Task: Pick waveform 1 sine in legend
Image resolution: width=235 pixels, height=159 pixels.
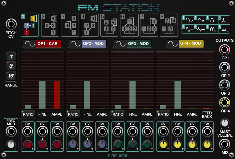Action: [x=188, y=20]
